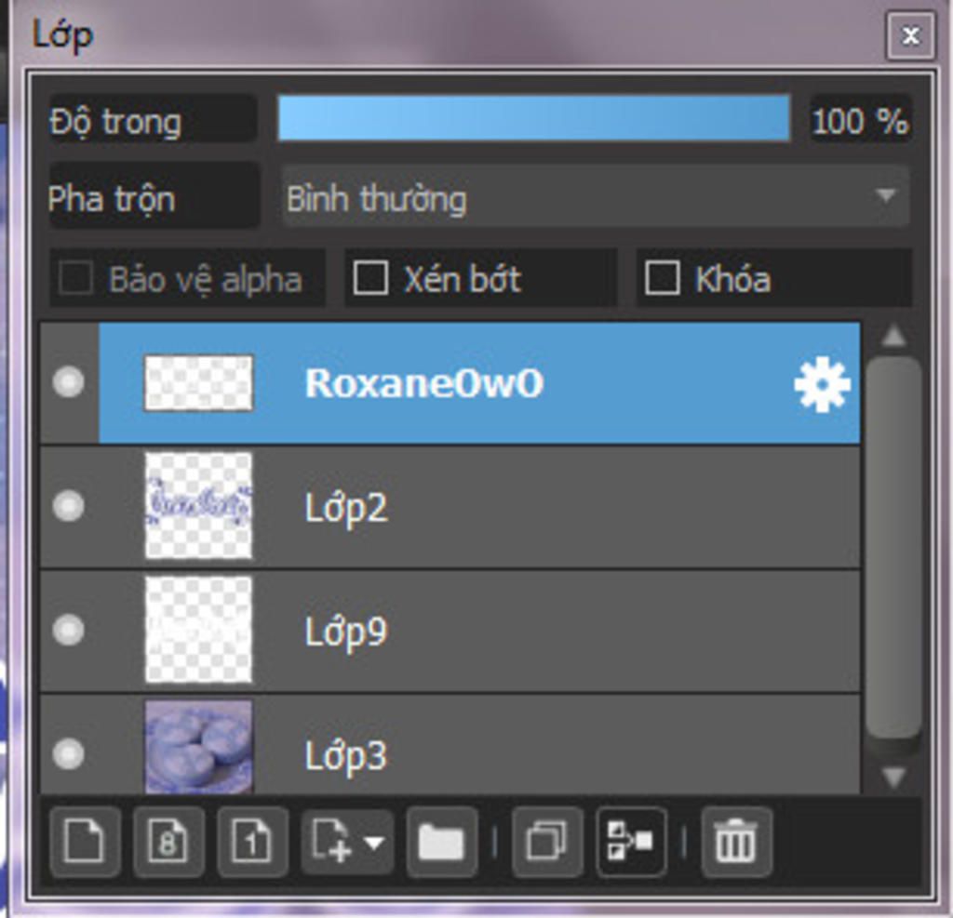Delete the selected layer with trash icon

click(737, 842)
